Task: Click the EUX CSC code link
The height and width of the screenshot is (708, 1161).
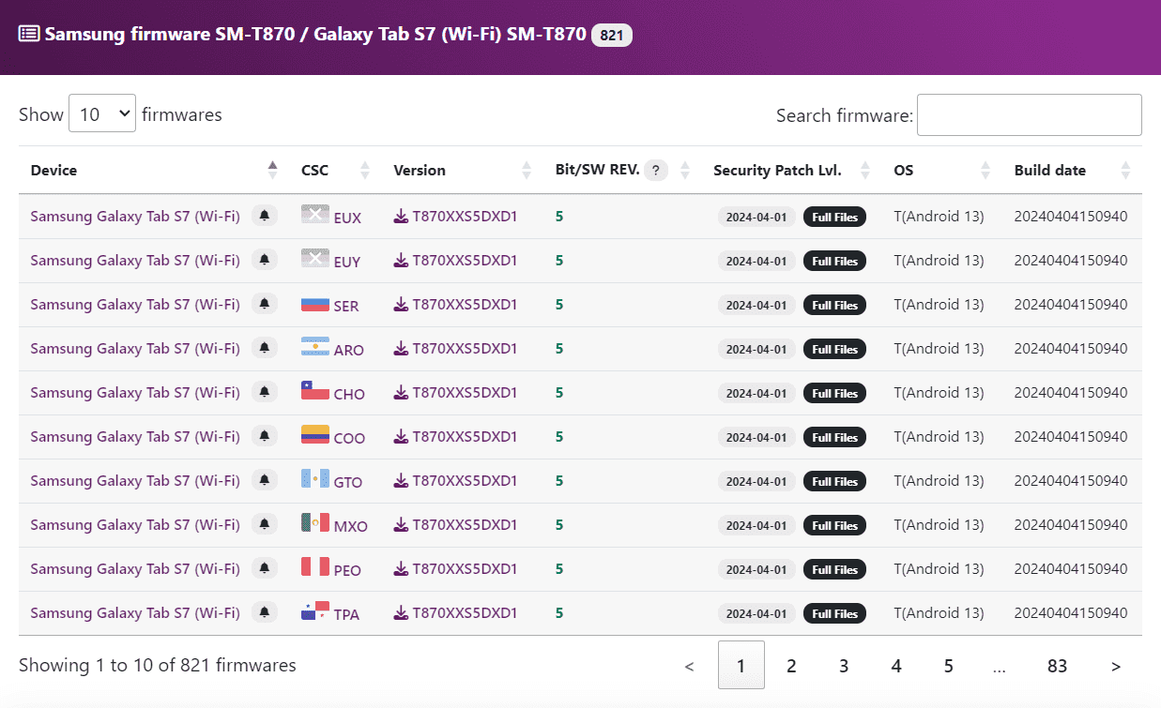Action: click(x=347, y=218)
